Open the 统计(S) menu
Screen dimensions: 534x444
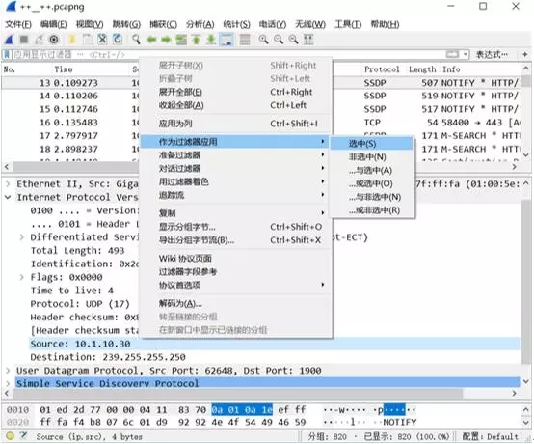(x=237, y=24)
